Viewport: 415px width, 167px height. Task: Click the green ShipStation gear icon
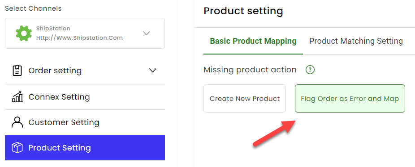[24, 33]
